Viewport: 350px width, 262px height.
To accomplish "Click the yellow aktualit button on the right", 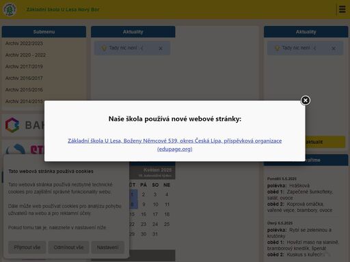I will (325, 142).
